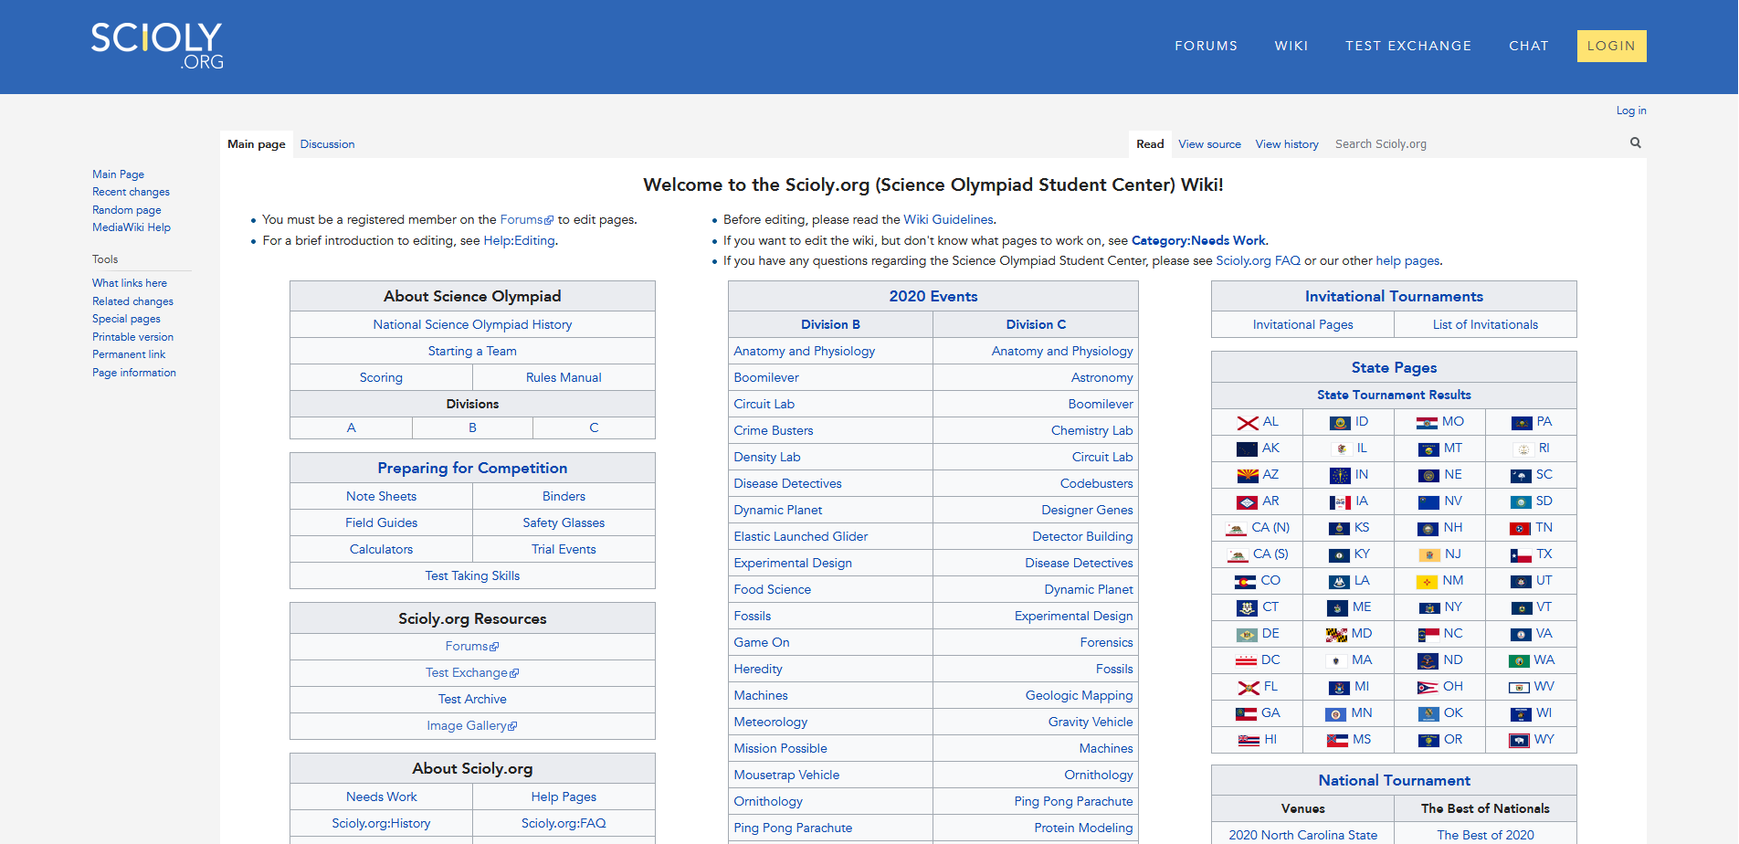
Task: Click the Maryland flag icon
Action: tap(1336, 635)
